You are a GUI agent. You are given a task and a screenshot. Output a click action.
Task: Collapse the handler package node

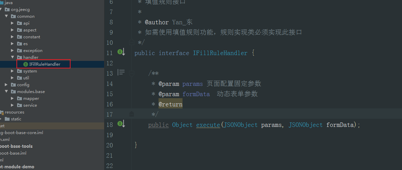(x=13, y=57)
